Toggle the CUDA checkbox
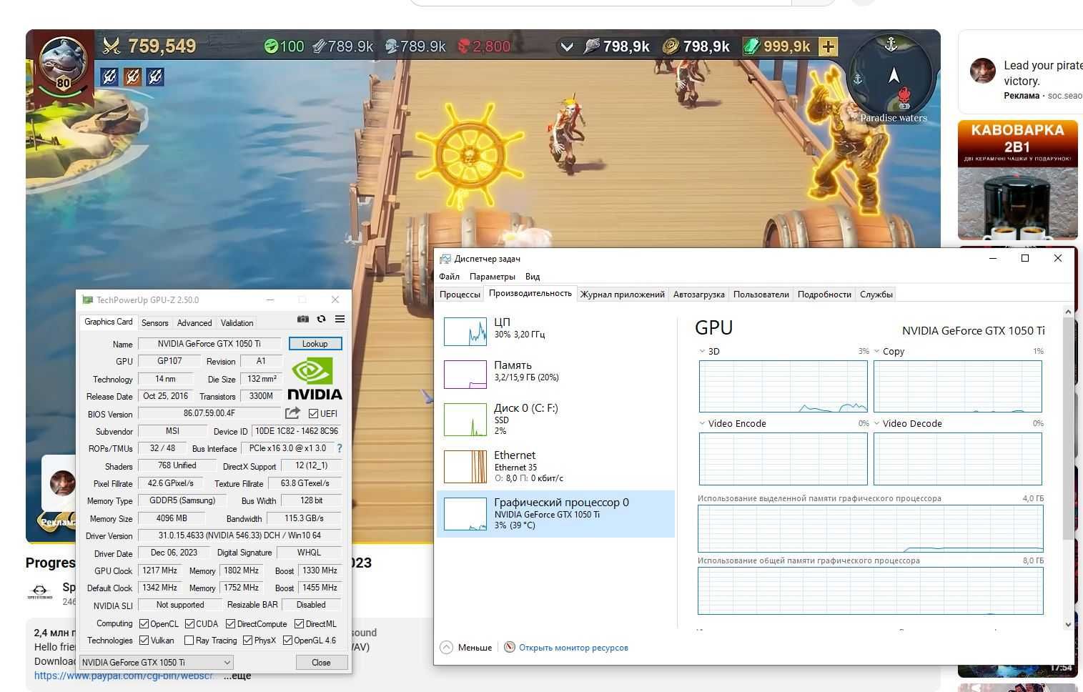 pyautogui.click(x=189, y=623)
